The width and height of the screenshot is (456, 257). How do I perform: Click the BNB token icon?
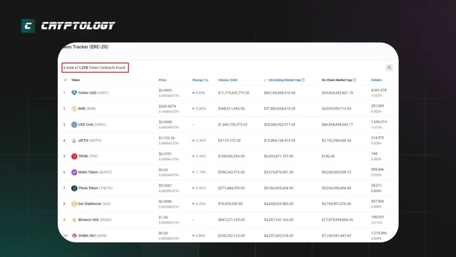pyautogui.click(x=74, y=108)
